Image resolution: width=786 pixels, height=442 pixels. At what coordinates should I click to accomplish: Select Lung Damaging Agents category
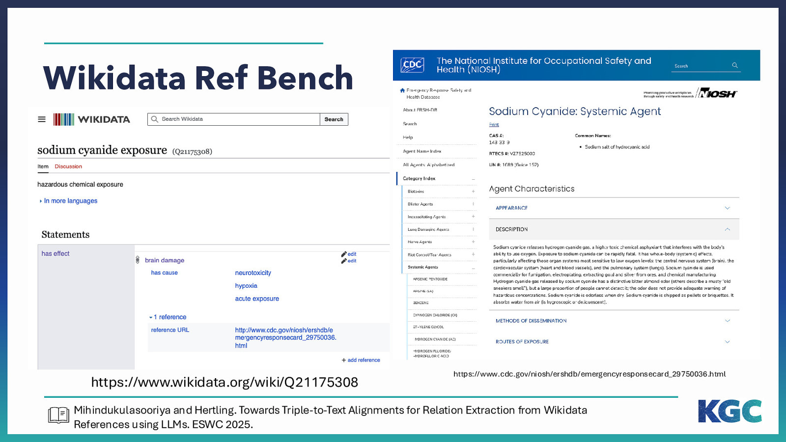point(428,229)
